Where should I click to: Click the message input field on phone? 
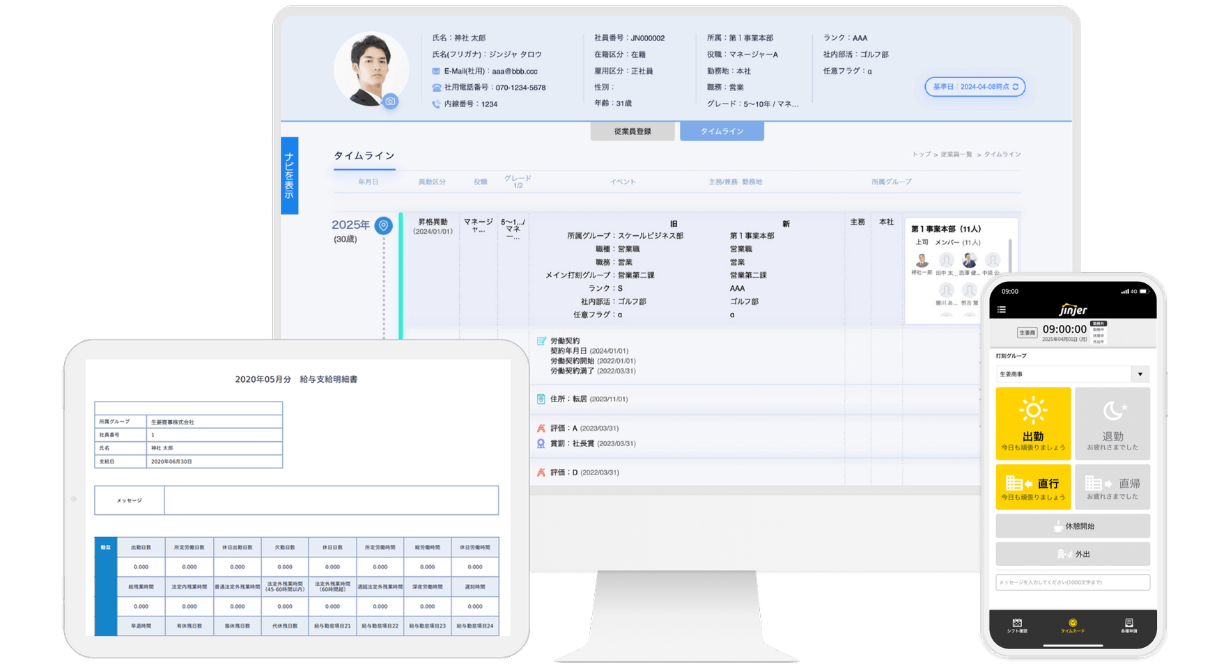(1072, 582)
